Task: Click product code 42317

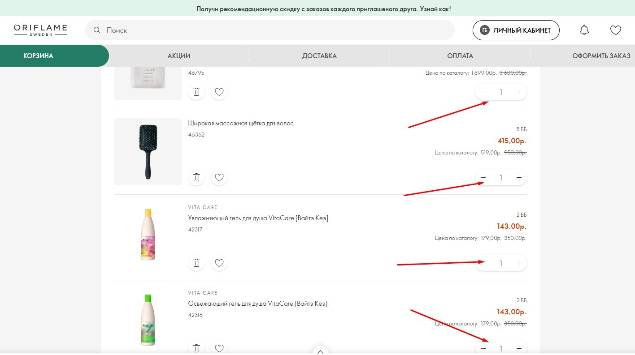Action: [x=196, y=230]
